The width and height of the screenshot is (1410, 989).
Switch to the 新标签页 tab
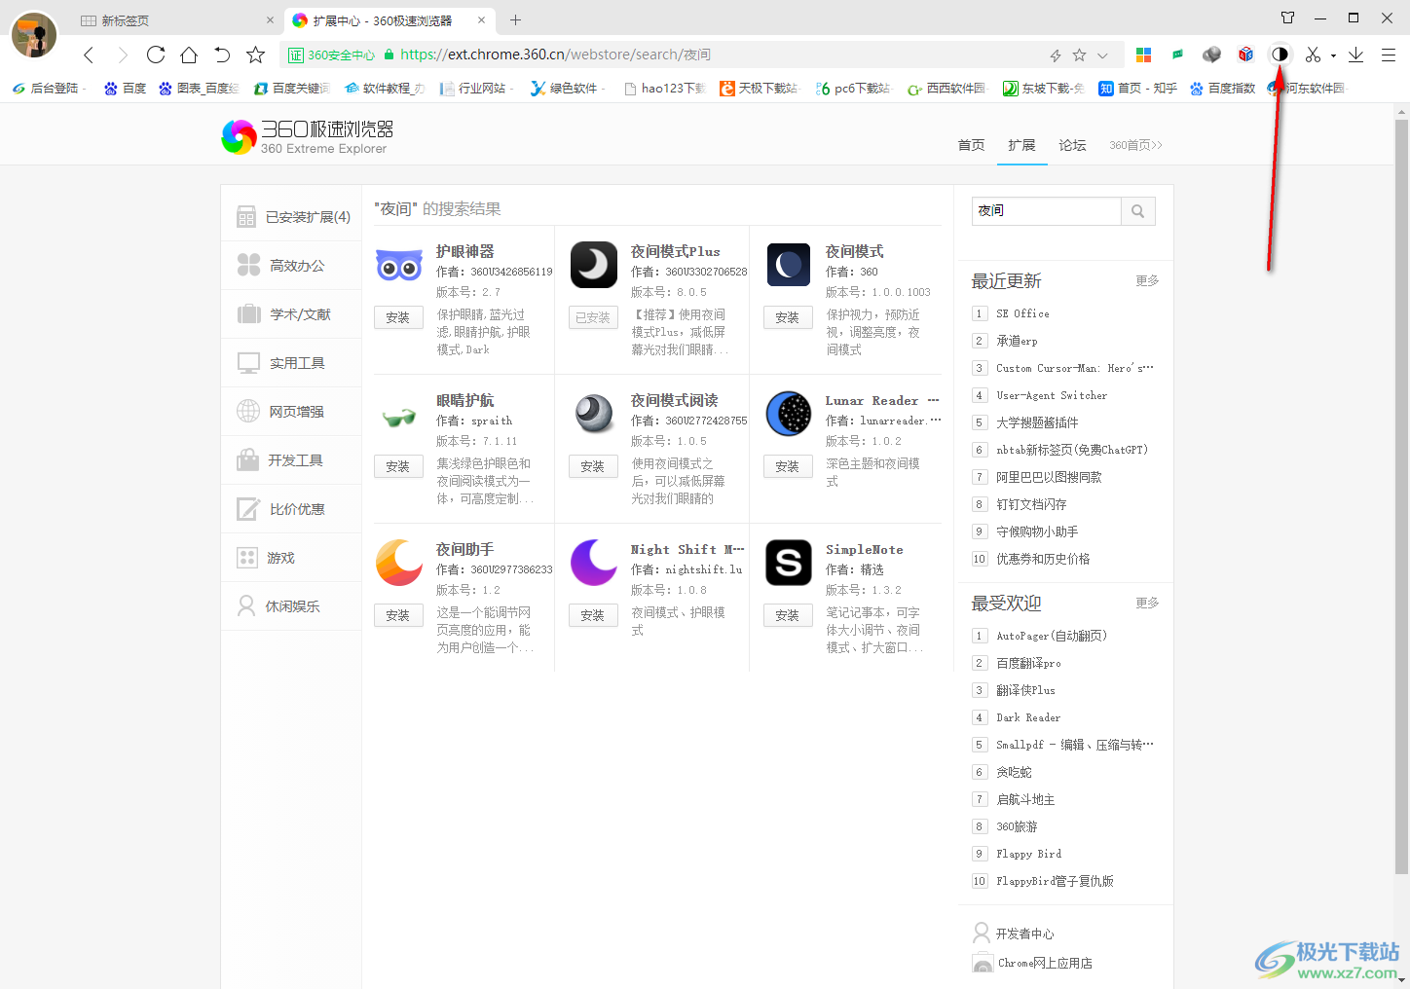click(x=173, y=20)
